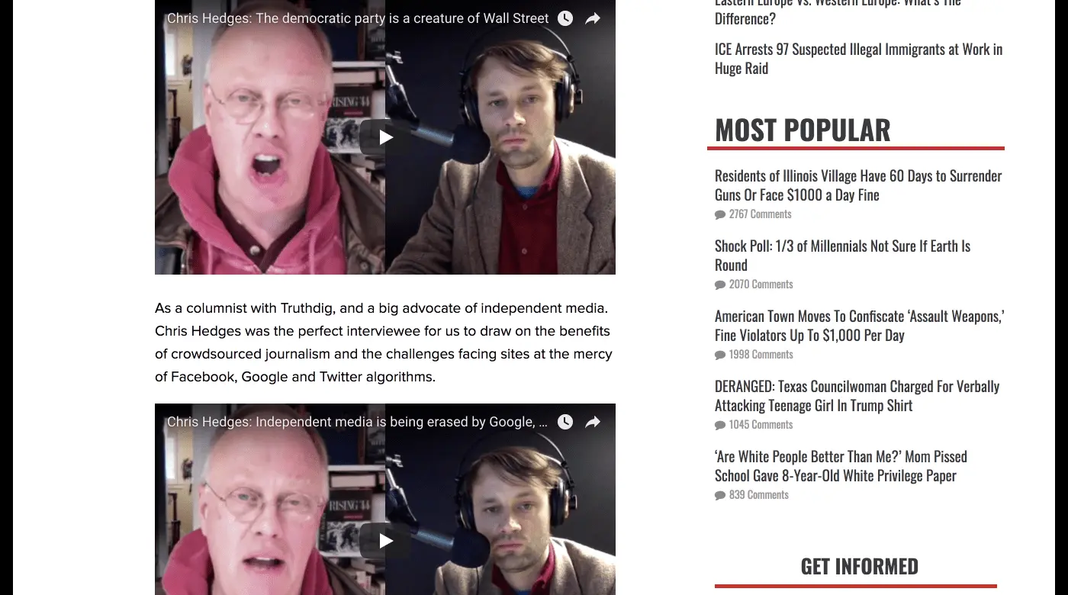
Task: Play the Independent media erased video
Action: pyautogui.click(x=385, y=541)
